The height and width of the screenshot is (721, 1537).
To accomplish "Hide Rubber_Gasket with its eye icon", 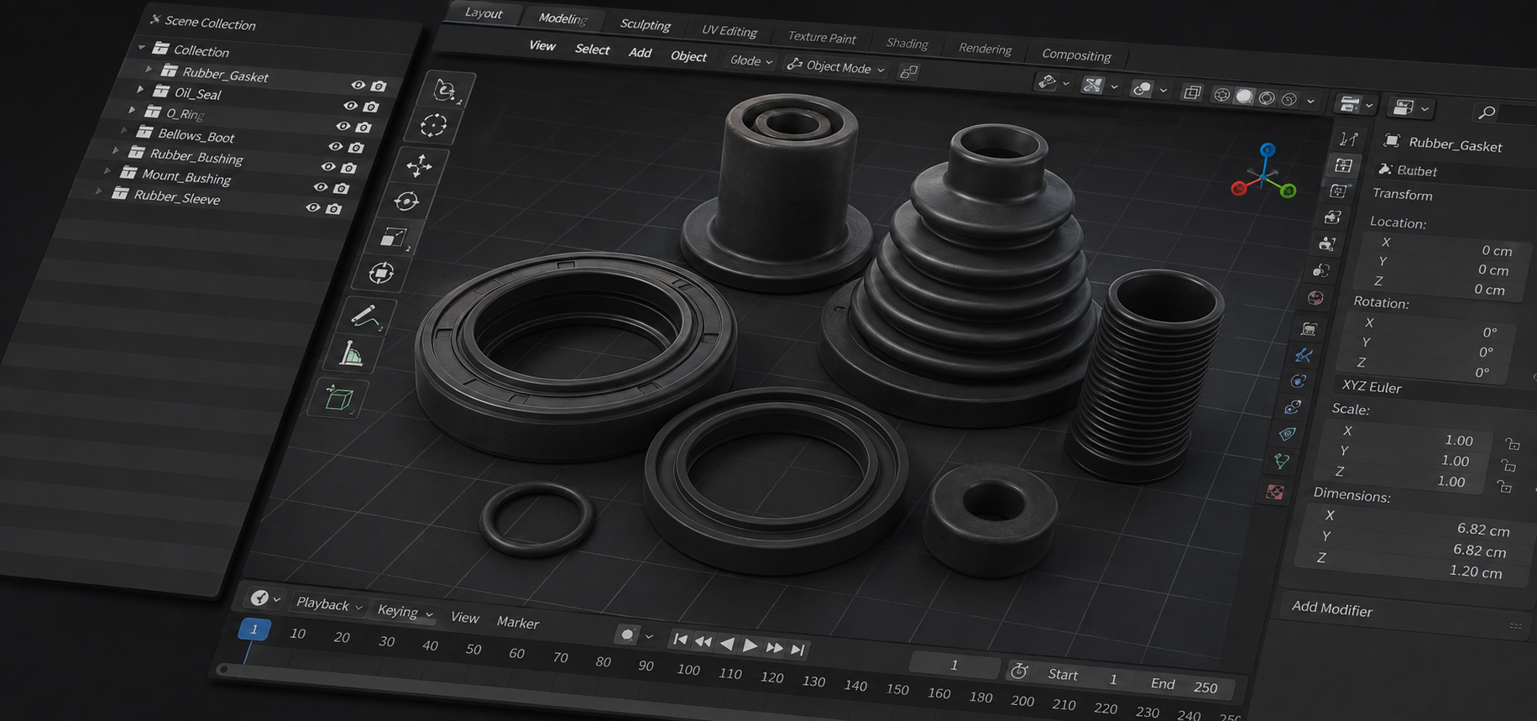I will point(358,86).
